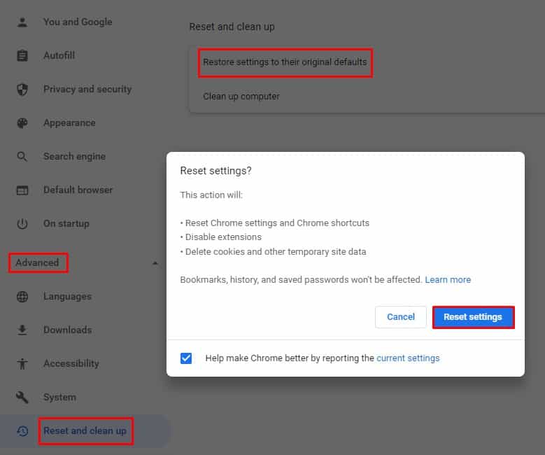Click the Autofill clipboard icon
This screenshot has height=455, width=545.
22,56
